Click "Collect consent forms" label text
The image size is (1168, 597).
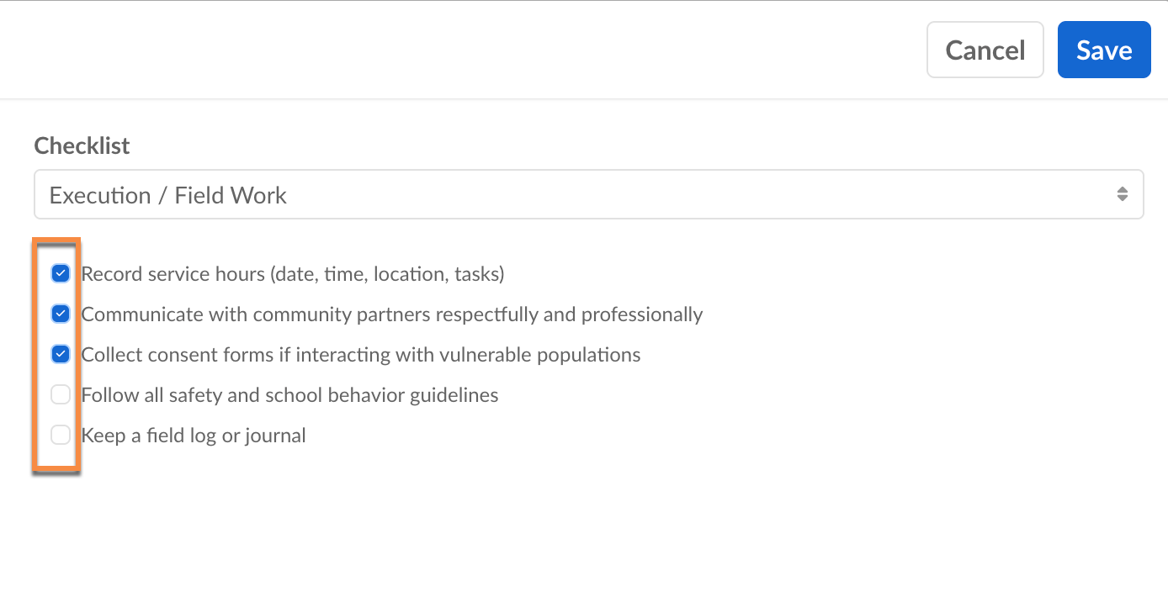pyautogui.click(x=360, y=355)
